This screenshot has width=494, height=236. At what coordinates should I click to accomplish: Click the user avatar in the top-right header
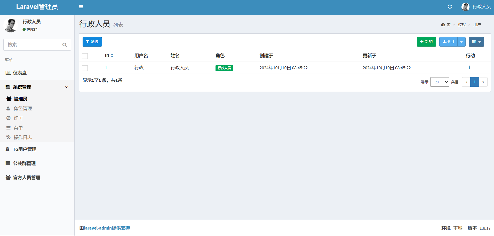465,7
